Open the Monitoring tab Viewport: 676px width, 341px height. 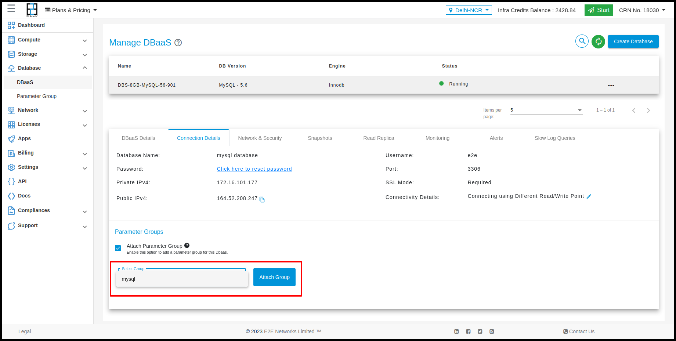[437, 138]
